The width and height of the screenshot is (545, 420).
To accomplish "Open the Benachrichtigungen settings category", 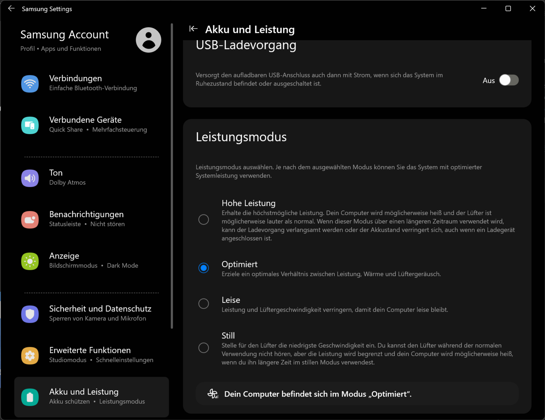I will click(x=91, y=219).
